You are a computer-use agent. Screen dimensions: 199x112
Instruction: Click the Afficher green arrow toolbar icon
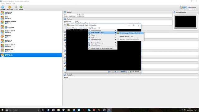point(21,7)
